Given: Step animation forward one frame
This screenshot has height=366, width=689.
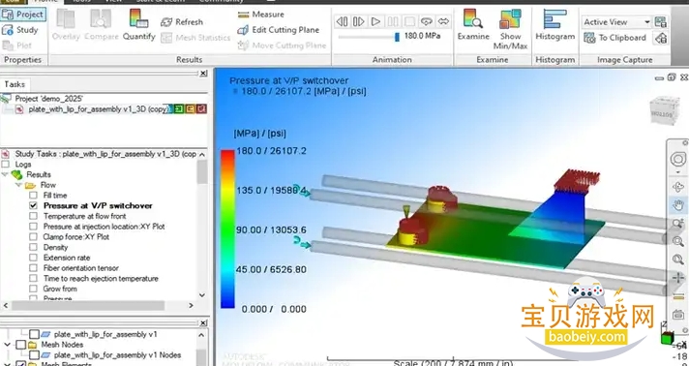Looking at the screenshot, I should pyautogui.click(x=359, y=21).
